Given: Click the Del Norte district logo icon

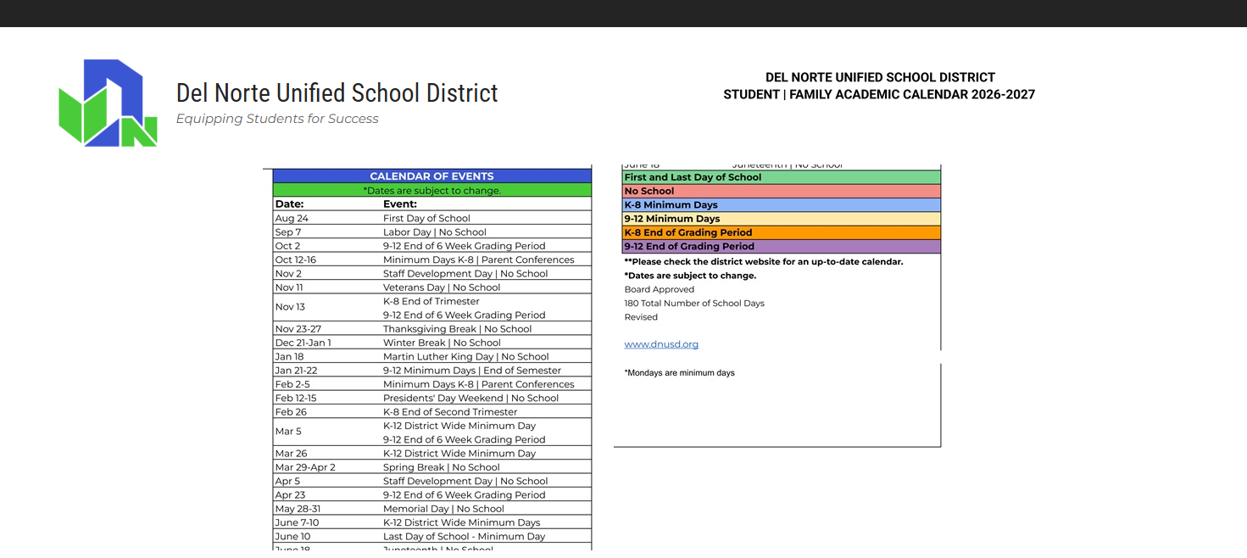Looking at the screenshot, I should click(108, 103).
